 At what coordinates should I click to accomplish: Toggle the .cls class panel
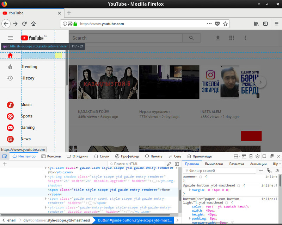click(277, 171)
